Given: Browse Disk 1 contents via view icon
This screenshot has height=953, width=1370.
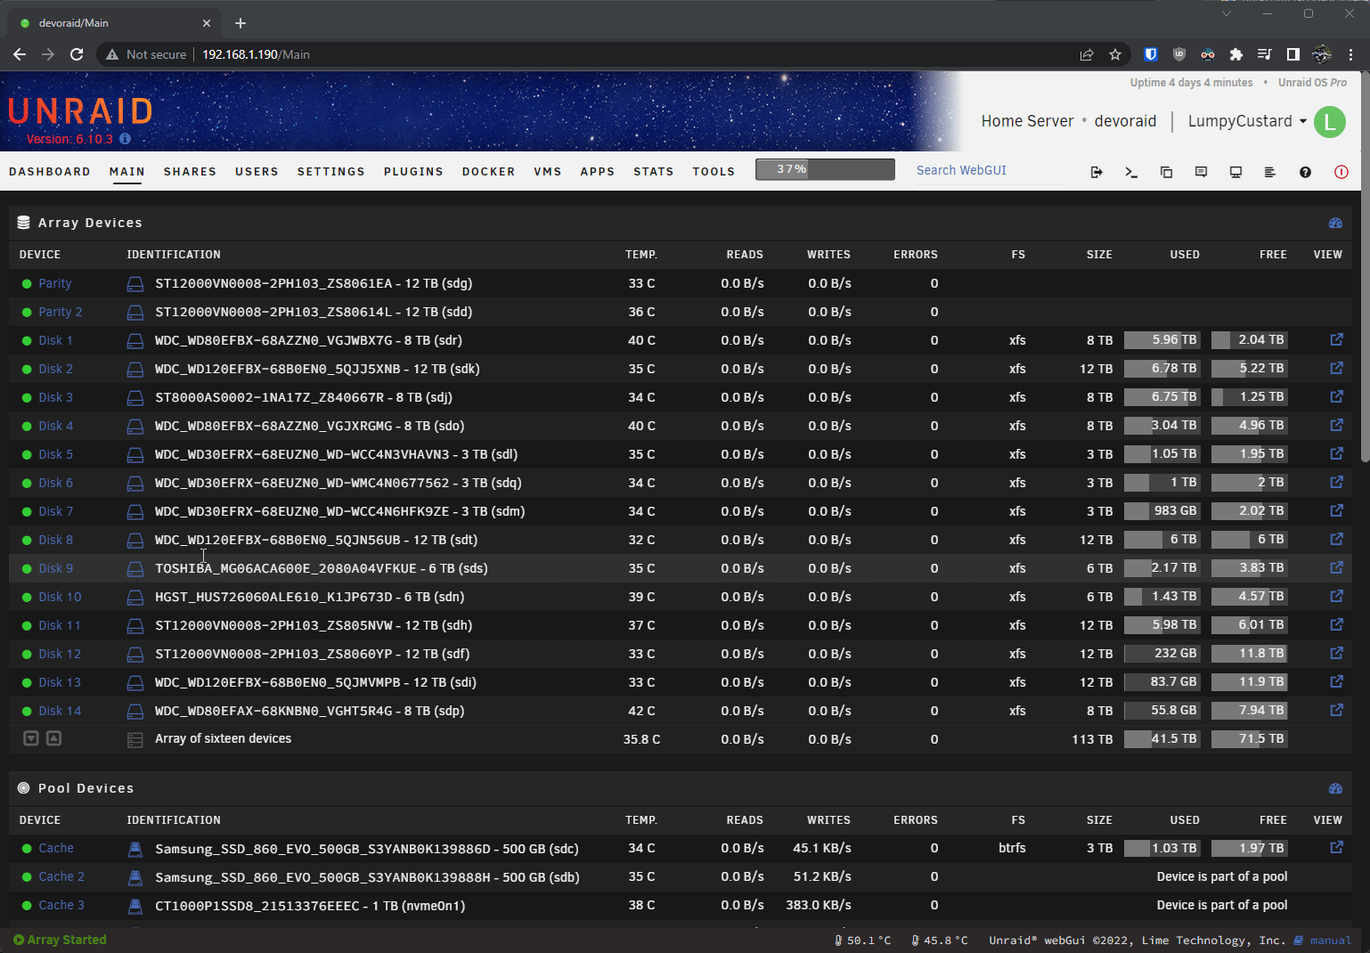Looking at the screenshot, I should (1336, 339).
